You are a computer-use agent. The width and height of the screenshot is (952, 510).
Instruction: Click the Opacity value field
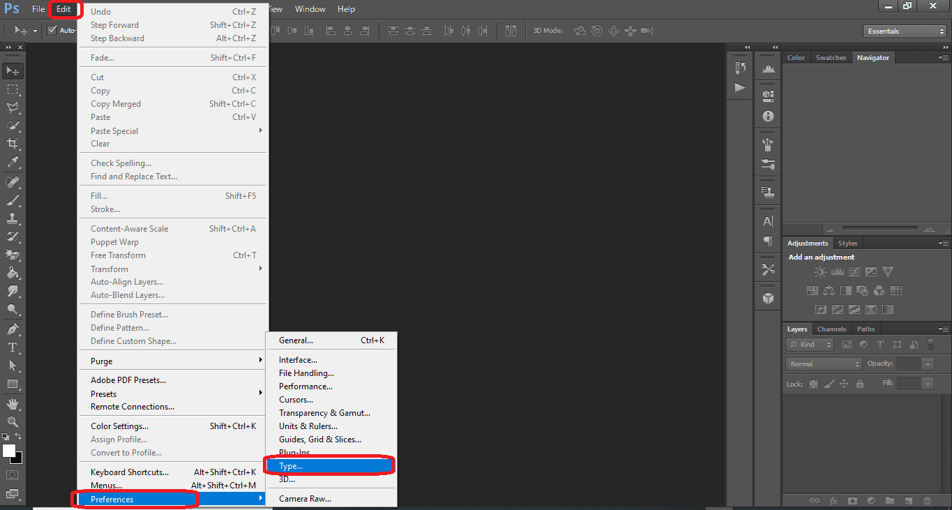point(909,363)
